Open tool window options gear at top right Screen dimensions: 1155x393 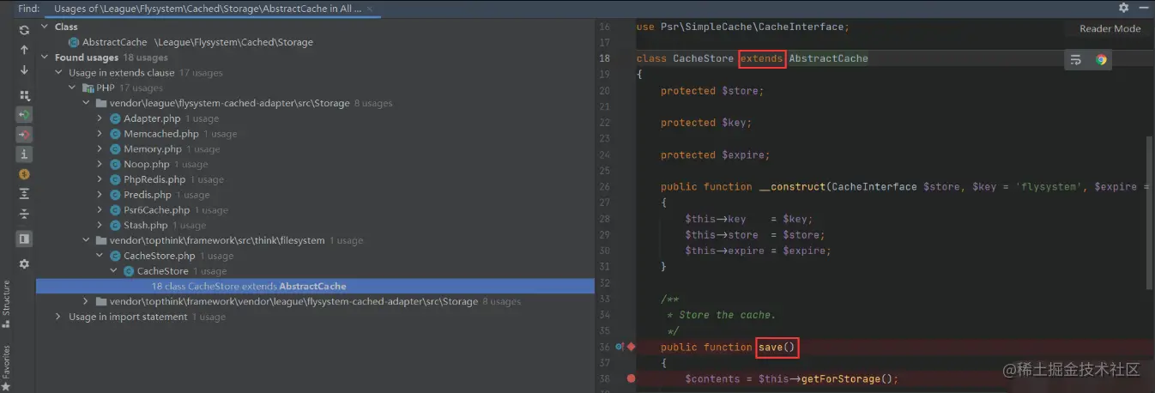pyautogui.click(x=1123, y=8)
